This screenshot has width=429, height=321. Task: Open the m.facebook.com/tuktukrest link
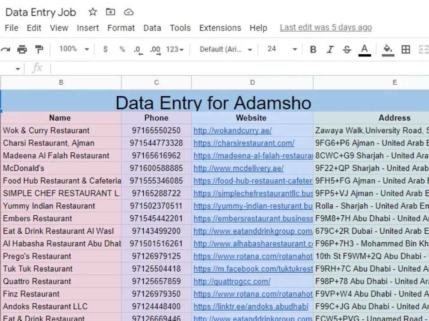tap(253, 269)
